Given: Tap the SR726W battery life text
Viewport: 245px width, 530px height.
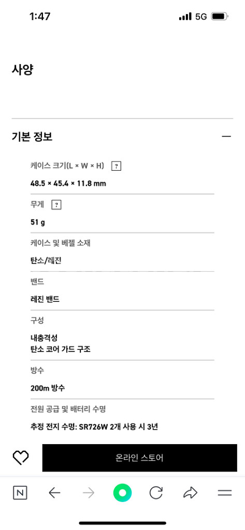Looking at the screenshot, I should tap(94, 427).
